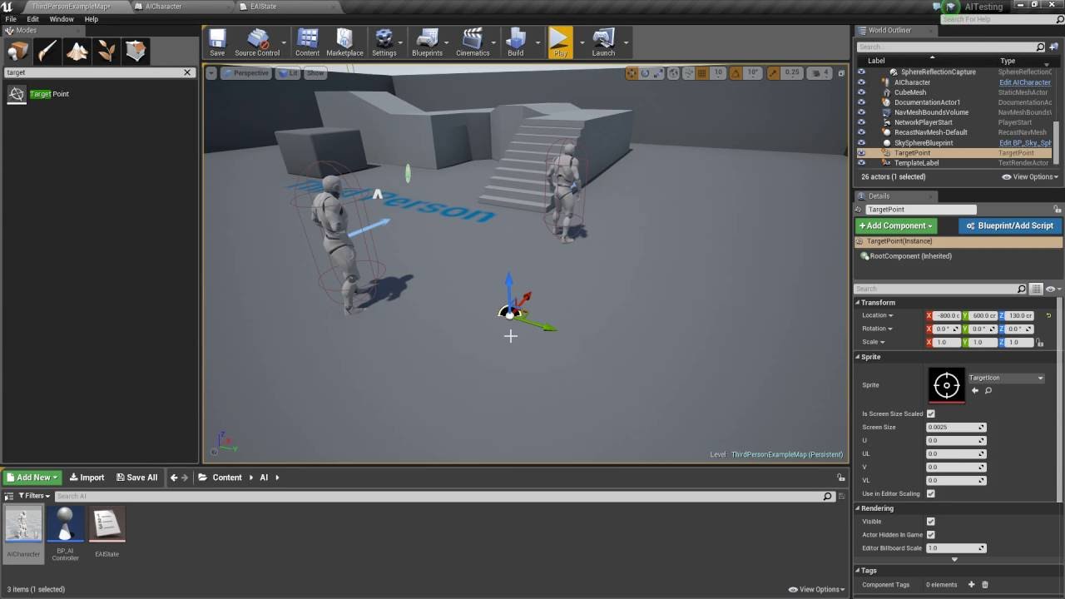1065x599 pixels.
Task: Select the scale gizmo mode icon
Action: click(x=658, y=73)
